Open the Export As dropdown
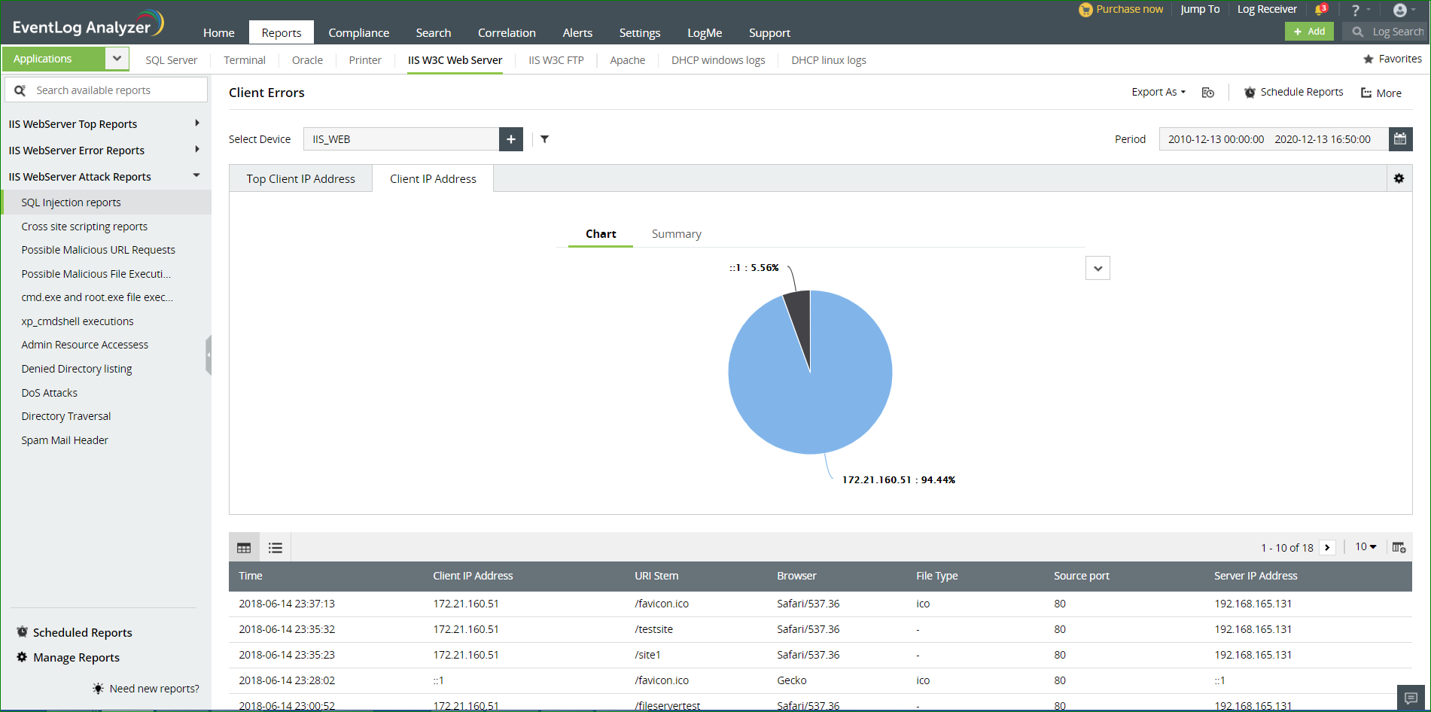 pyautogui.click(x=1159, y=92)
